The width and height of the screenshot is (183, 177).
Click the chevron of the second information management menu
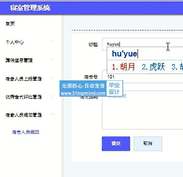tap(53, 60)
